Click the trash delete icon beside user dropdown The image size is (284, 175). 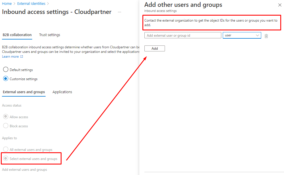click(266, 36)
